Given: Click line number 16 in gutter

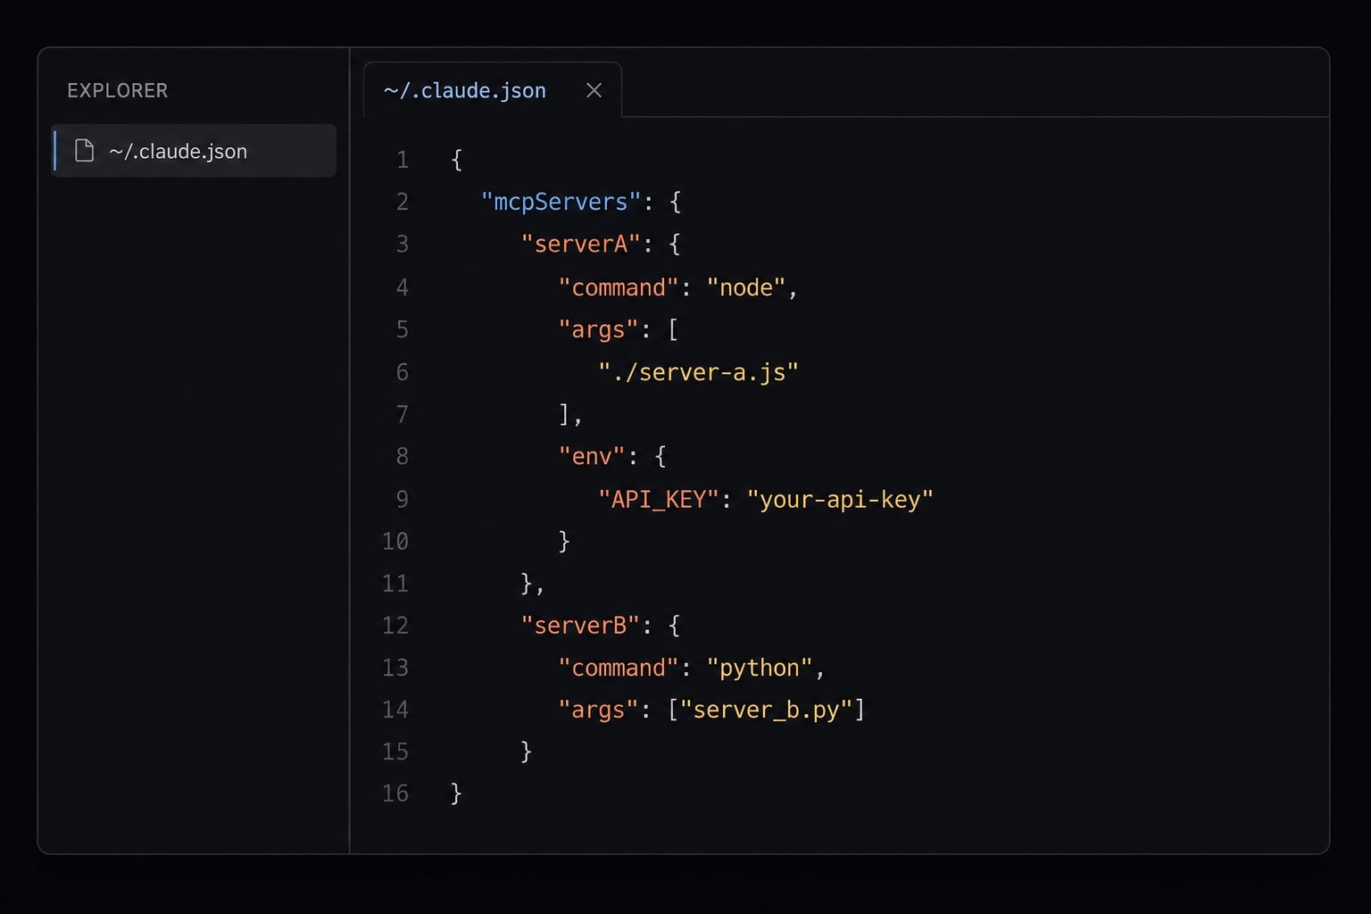Looking at the screenshot, I should (x=395, y=794).
